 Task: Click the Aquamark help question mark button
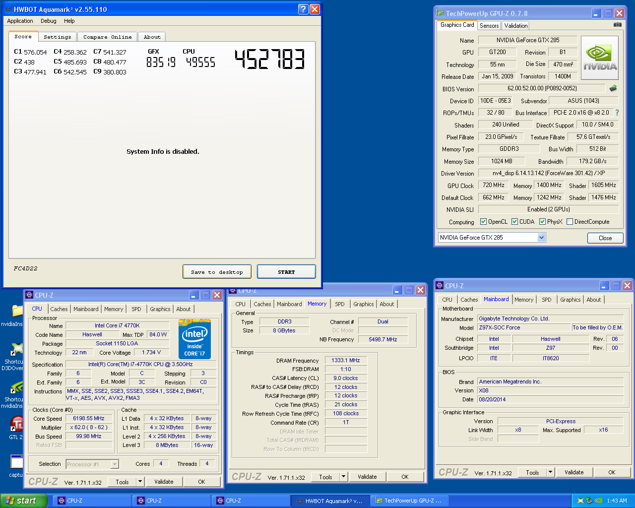click(303, 9)
